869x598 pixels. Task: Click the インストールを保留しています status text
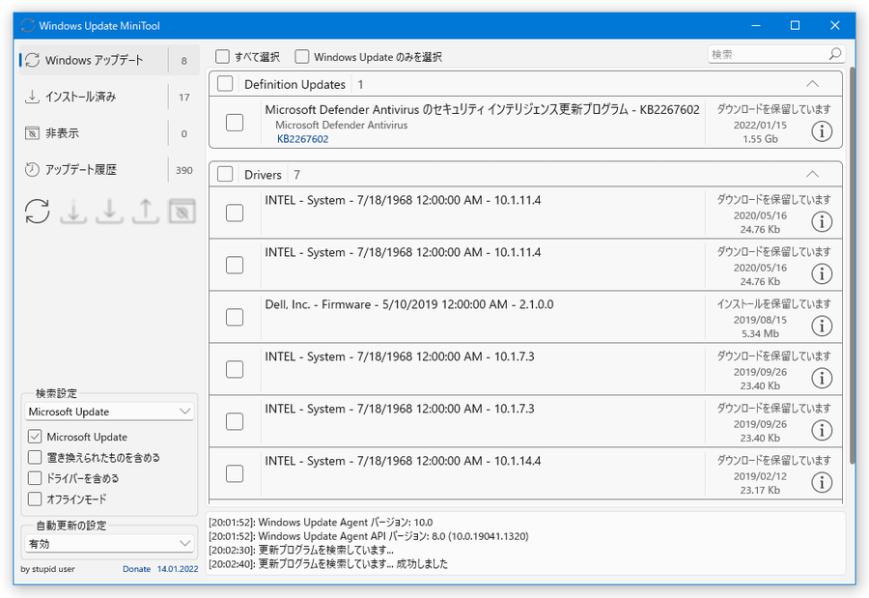[x=773, y=303]
